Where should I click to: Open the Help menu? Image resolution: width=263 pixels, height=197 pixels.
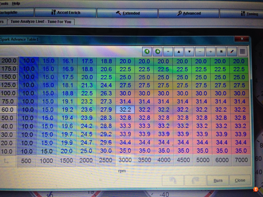click(x=16, y=4)
